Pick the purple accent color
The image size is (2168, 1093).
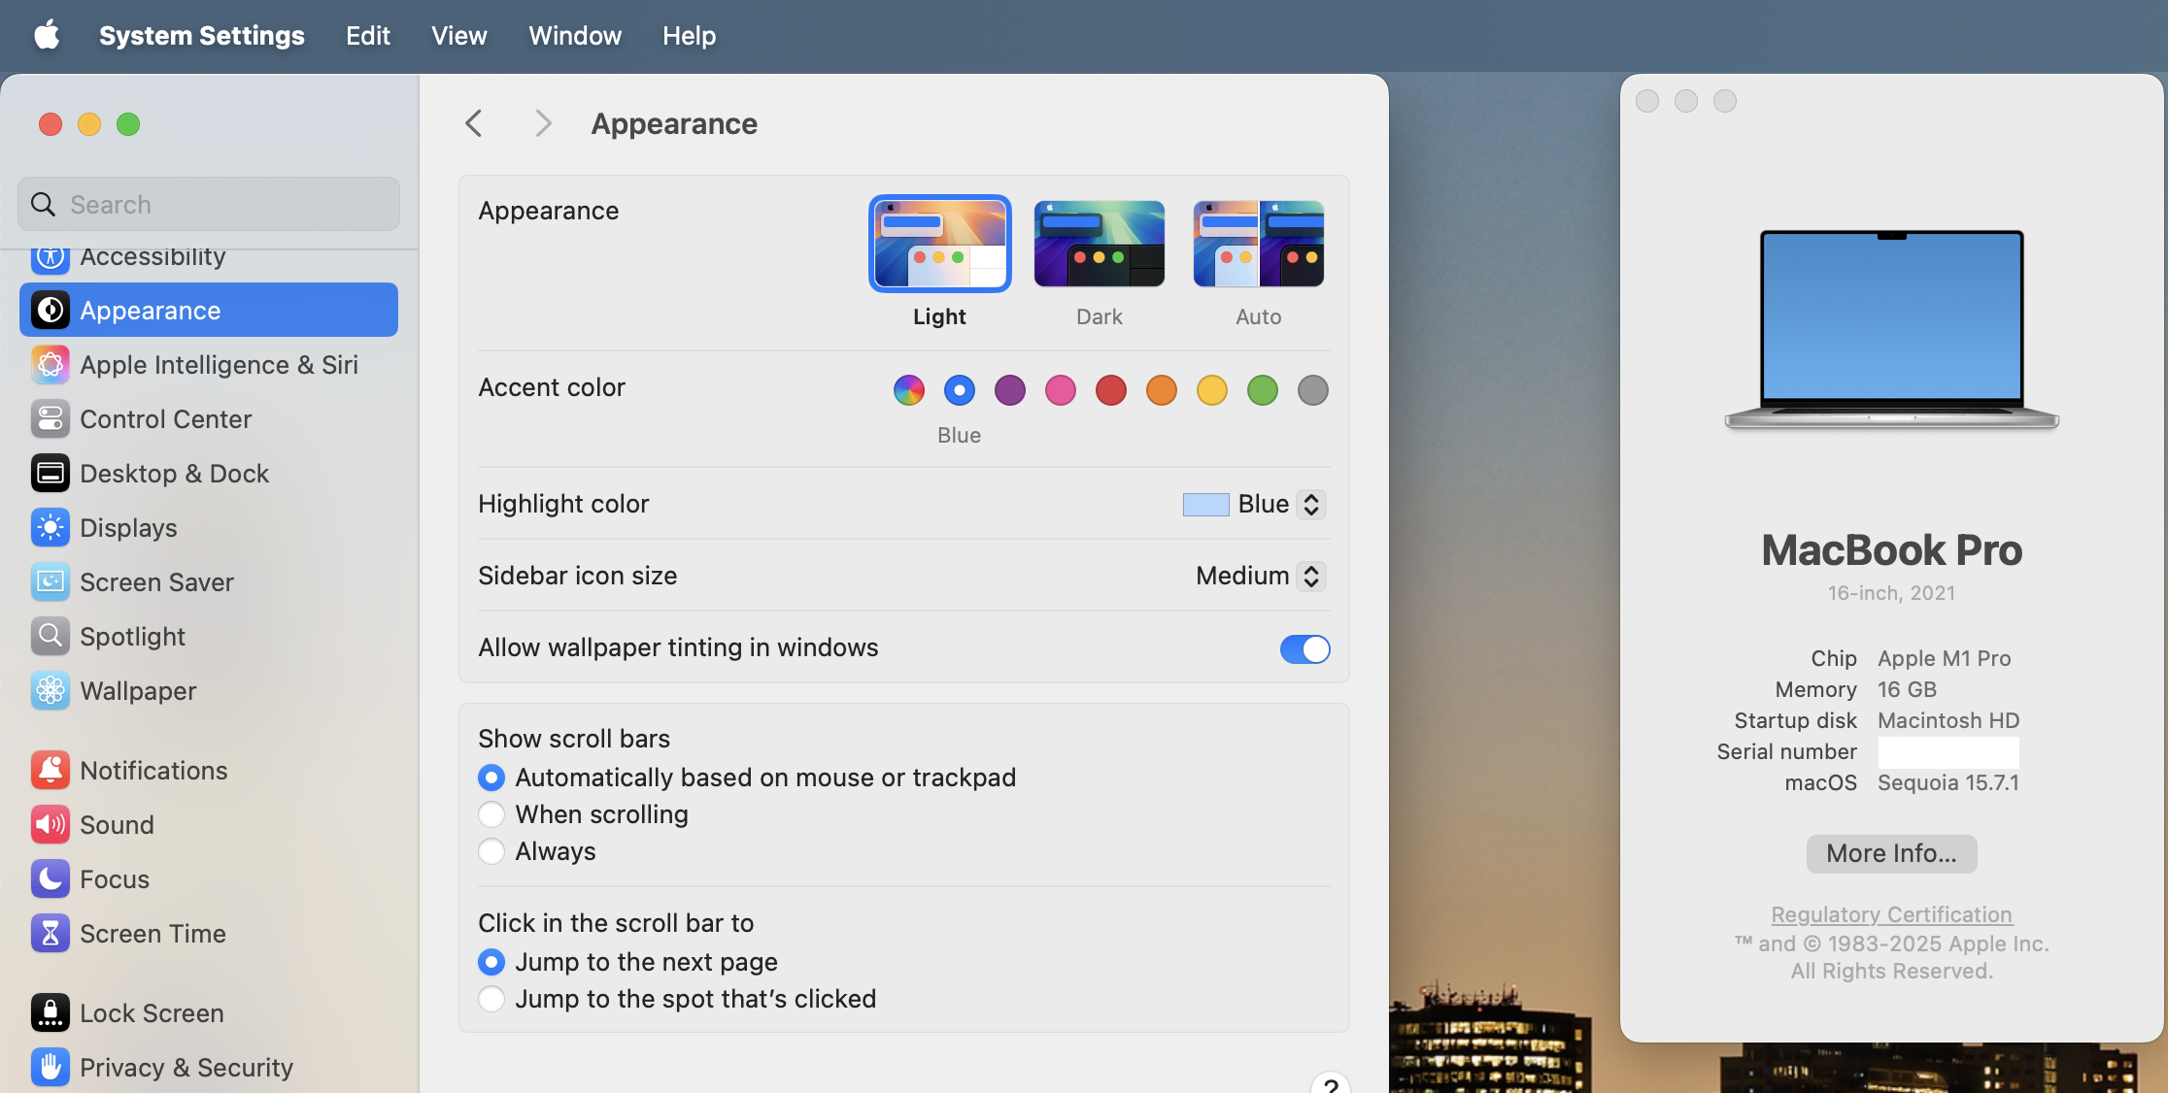click(x=1009, y=390)
